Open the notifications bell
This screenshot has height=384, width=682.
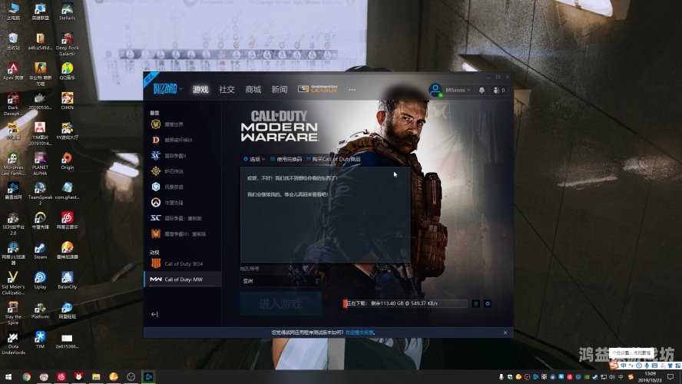[482, 90]
